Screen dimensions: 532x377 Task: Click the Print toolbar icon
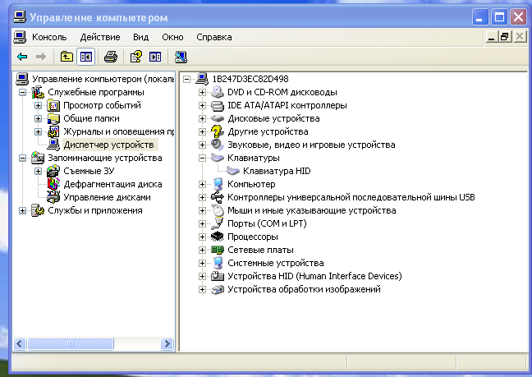point(111,57)
